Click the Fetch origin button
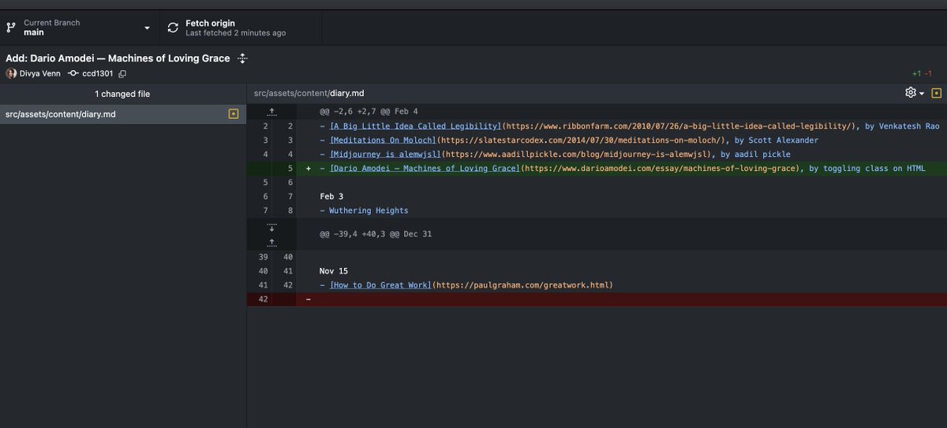The width and height of the screenshot is (947, 428). click(241, 28)
